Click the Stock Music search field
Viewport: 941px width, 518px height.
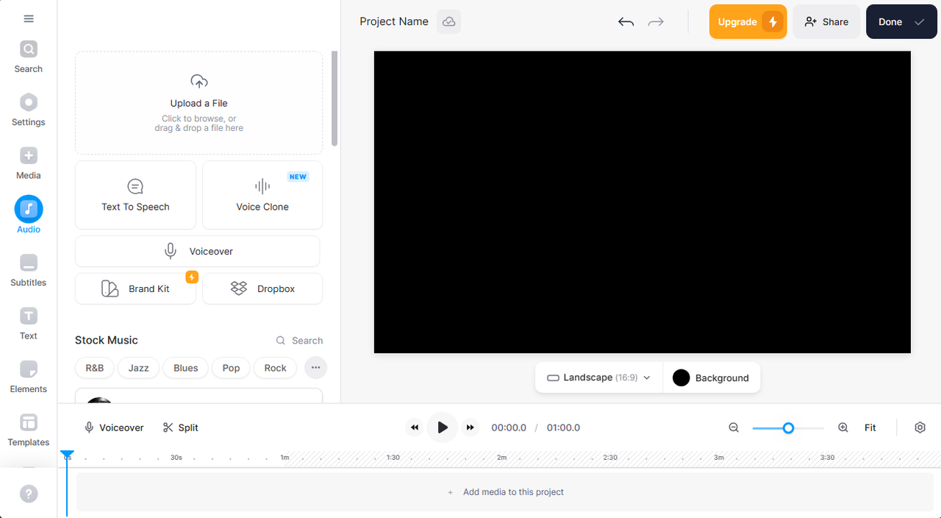point(299,341)
